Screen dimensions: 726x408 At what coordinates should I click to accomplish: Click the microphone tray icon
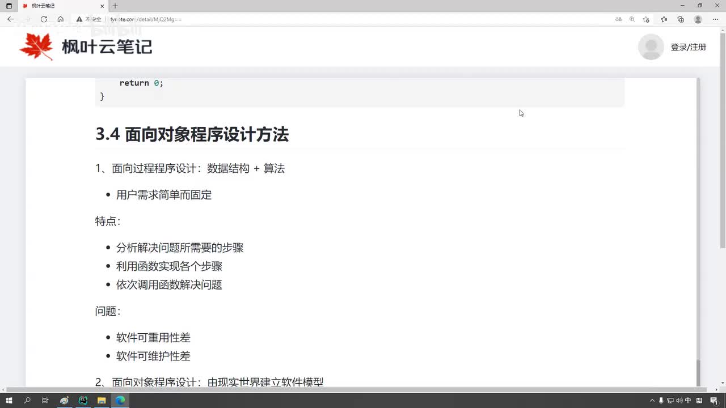coord(661,401)
